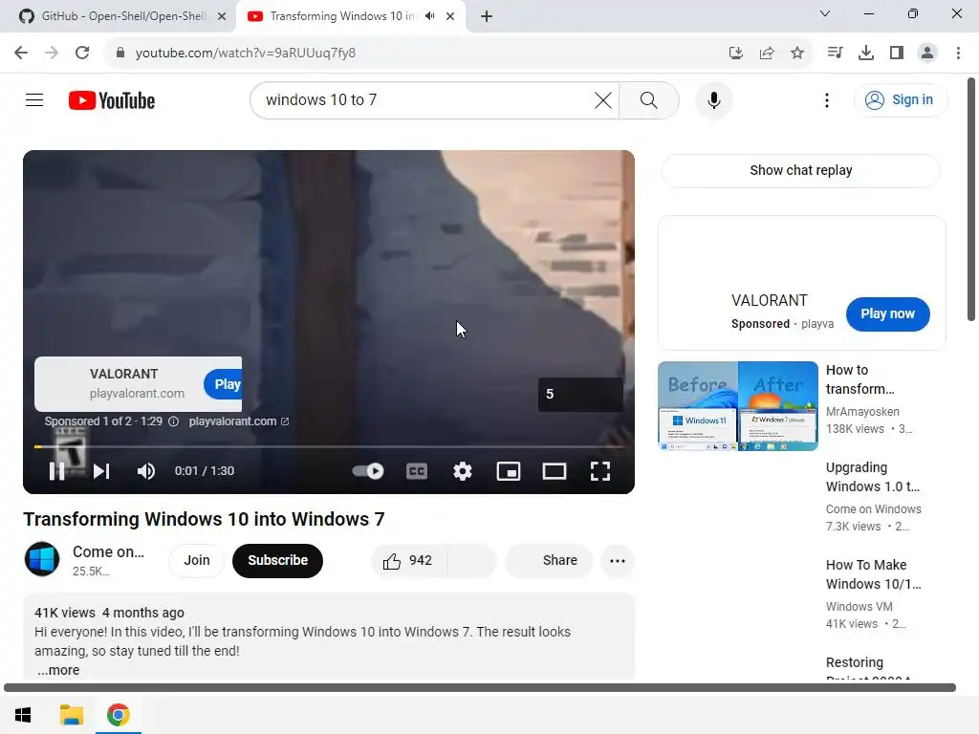
Task: Mute the video volume speaker icon
Action: pyautogui.click(x=146, y=471)
